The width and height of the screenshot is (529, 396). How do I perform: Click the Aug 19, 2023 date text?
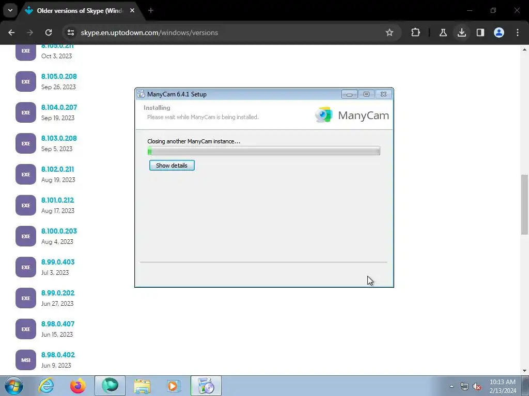coord(58,180)
